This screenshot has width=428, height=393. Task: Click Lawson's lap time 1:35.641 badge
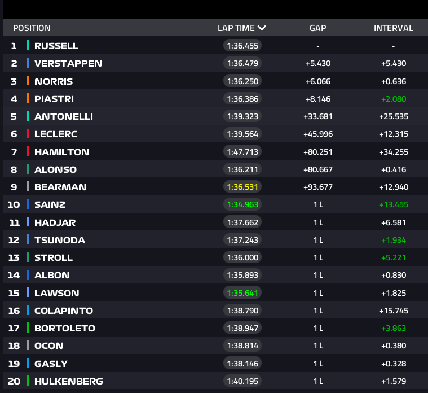coord(242,293)
